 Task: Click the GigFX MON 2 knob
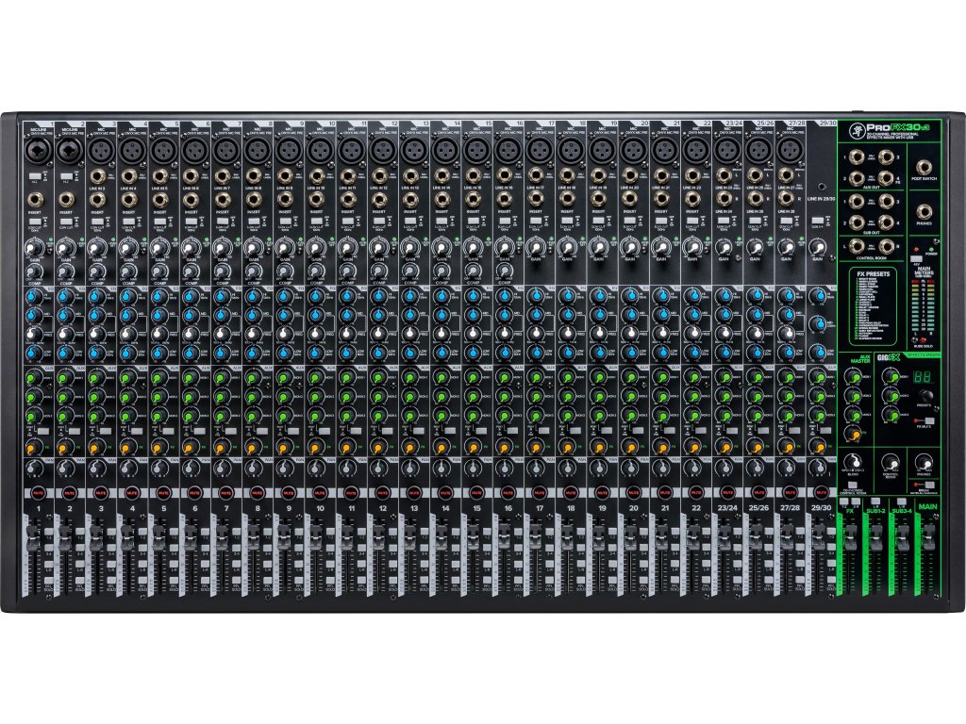[891, 395]
